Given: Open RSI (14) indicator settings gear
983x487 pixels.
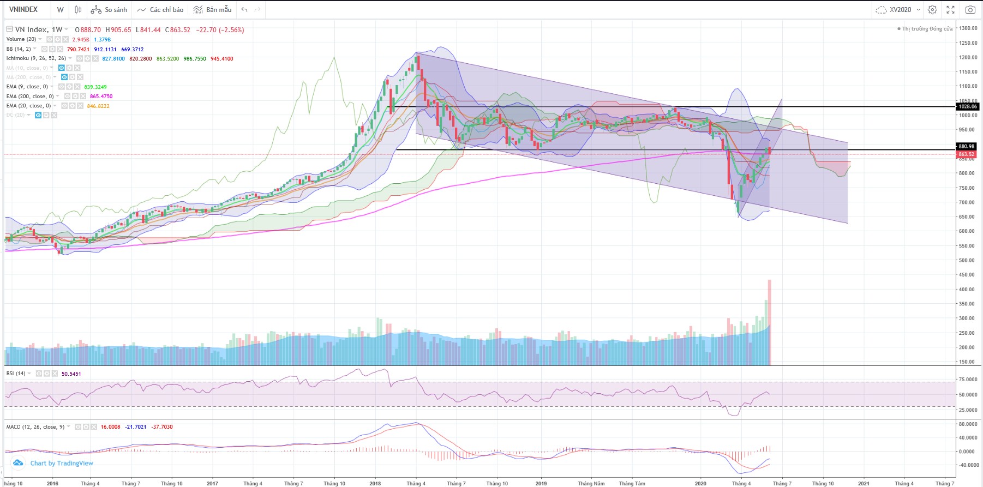Looking at the screenshot, I should click(47, 374).
